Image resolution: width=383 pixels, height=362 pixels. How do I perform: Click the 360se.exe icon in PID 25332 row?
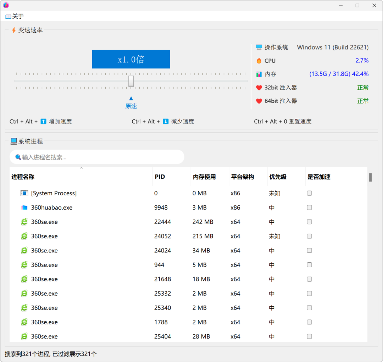(x=24, y=293)
